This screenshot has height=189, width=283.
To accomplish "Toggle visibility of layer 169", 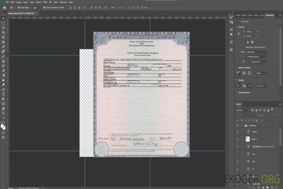I will (237, 162).
